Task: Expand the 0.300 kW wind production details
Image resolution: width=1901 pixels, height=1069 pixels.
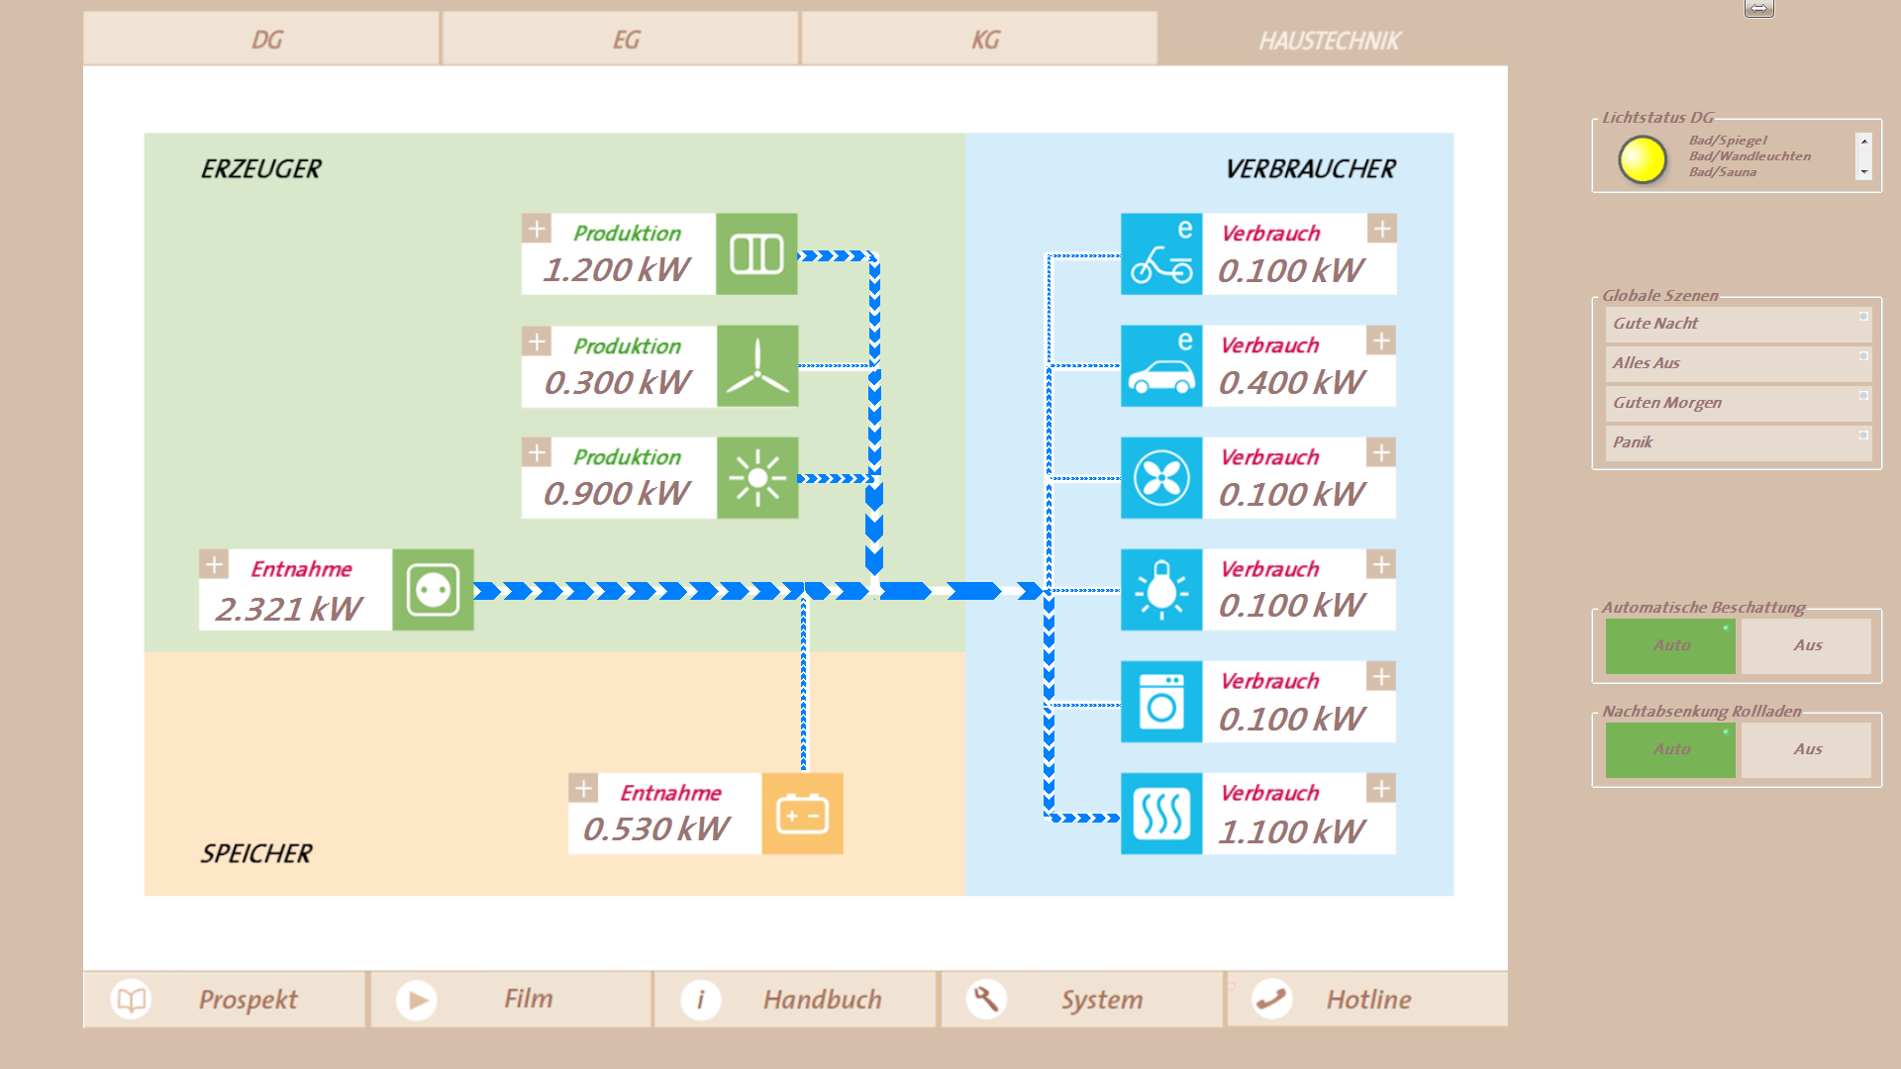Action: tap(537, 341)
